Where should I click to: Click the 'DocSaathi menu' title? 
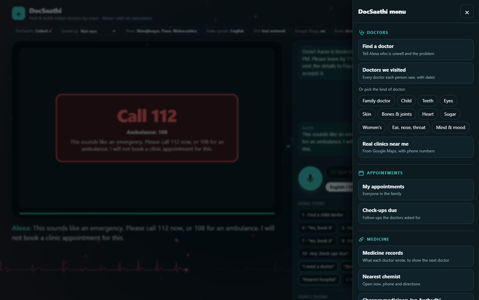point(382,12)
